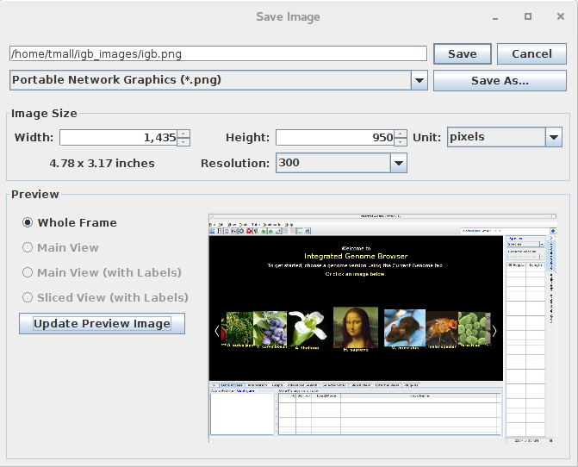Click the file format dropdown arrow
Viewport: 578px width, 467px height.
pos(420,80)
